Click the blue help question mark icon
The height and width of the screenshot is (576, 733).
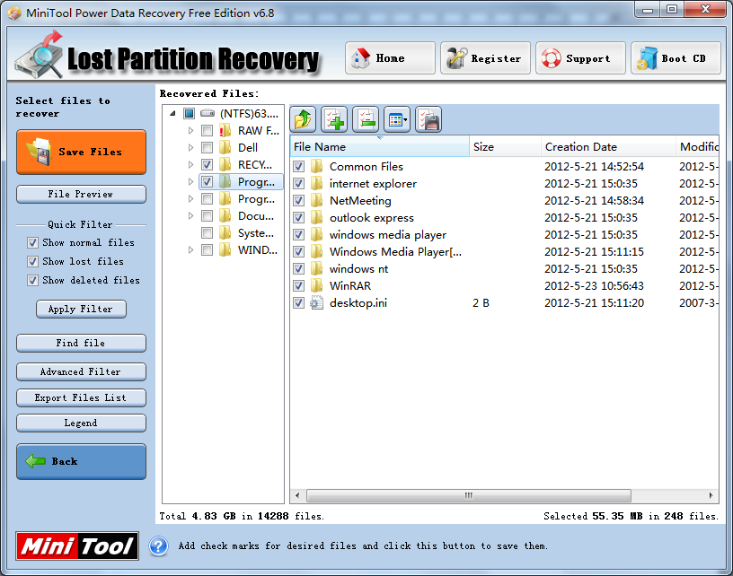coord(158,545)
